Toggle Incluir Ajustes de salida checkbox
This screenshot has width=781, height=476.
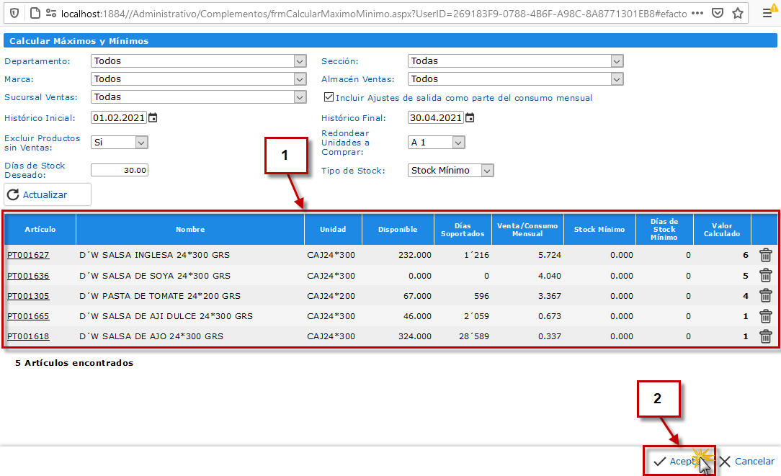(329, 97)
